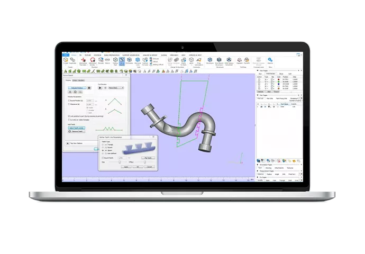365x254 pixels.
Task: Click the settings icon next to Indicate Polyline
Action: click(x=89, y=88)
